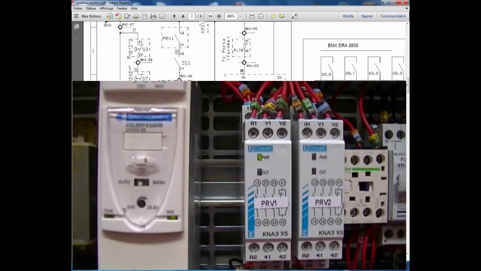Click the cloud upload toolbar icon
The height and width of the screenshot is (271, 481).
click(136, 16)
